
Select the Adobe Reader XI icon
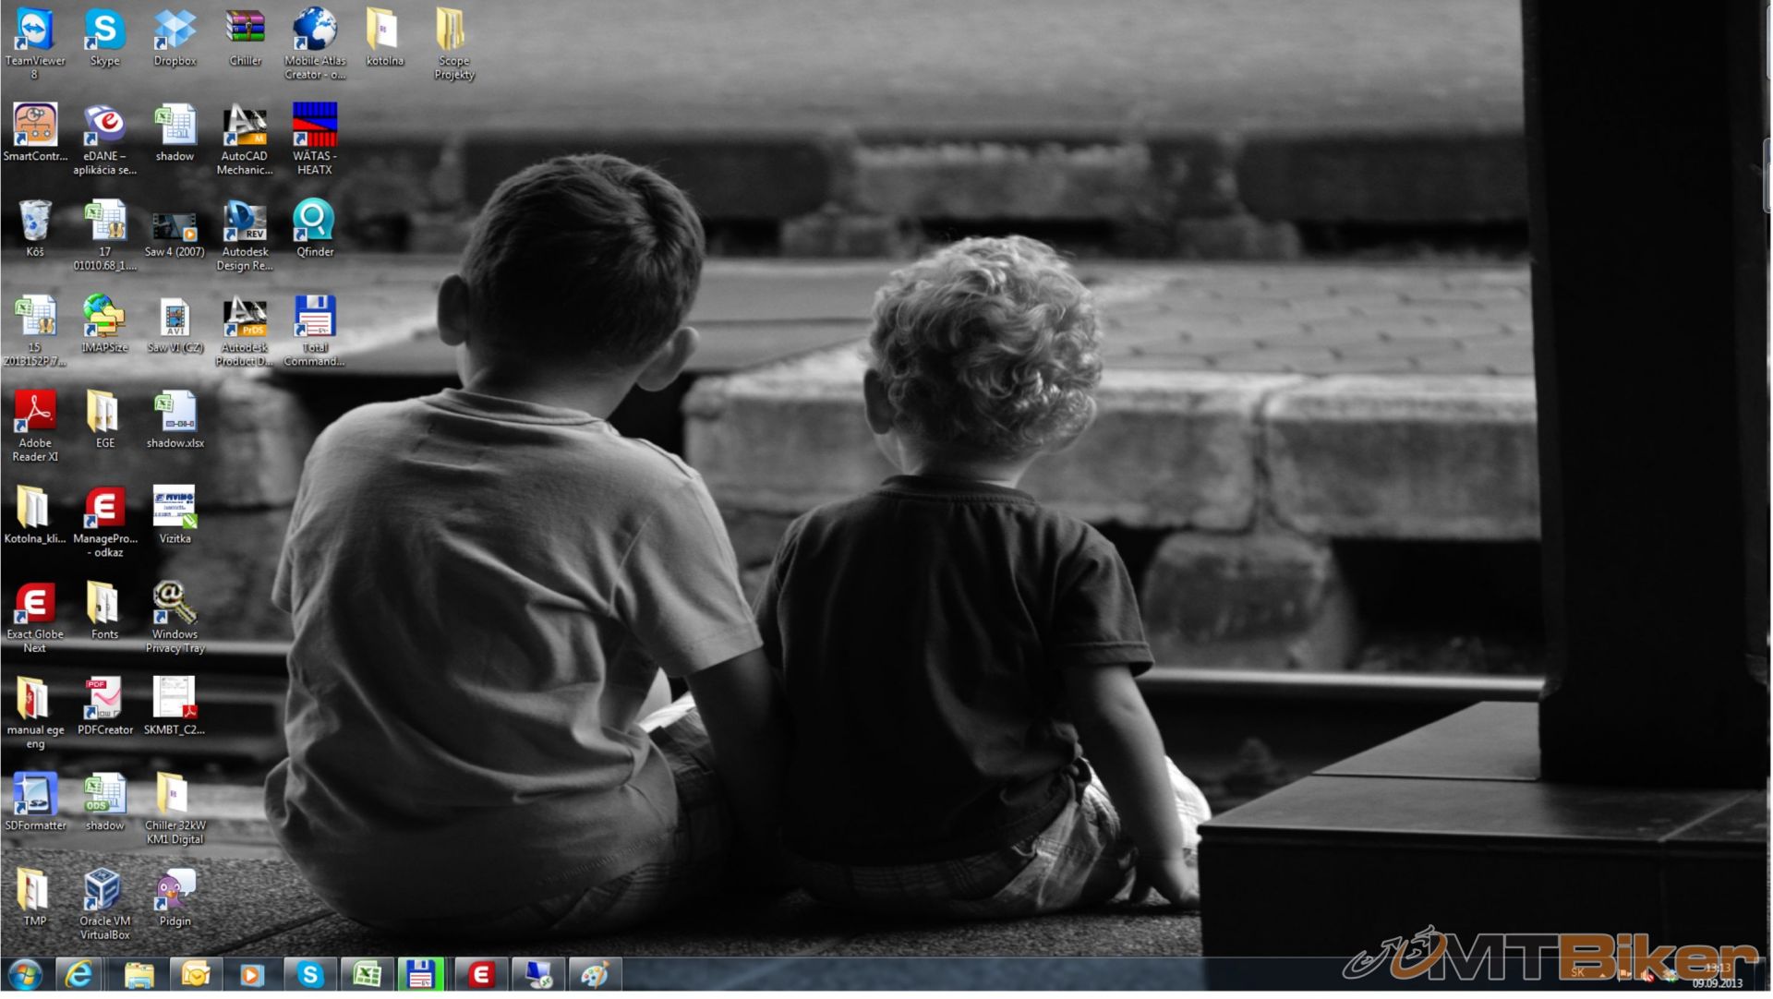[x=35, y=413]
